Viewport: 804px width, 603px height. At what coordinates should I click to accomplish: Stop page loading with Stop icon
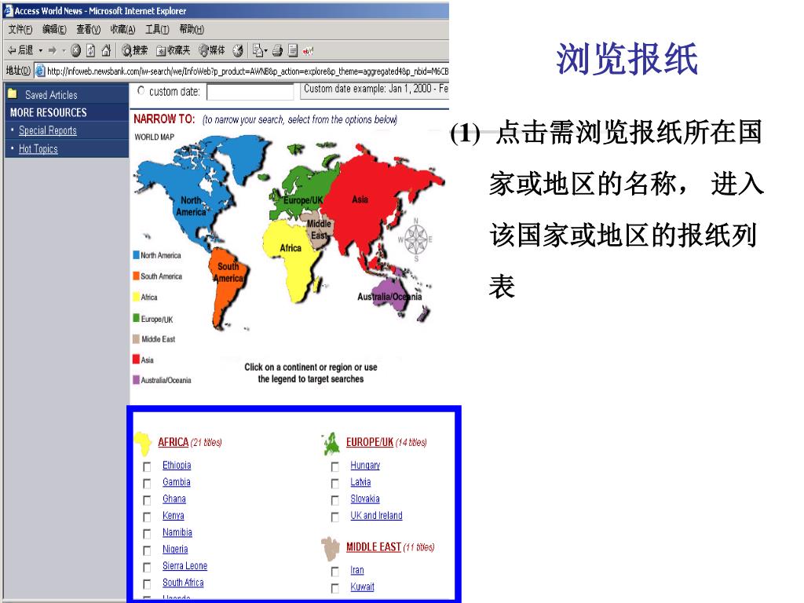coord(76,50)
